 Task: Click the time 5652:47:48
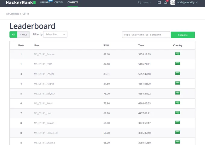(144, 74)
